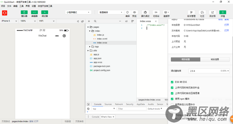
Task: Click the 清缓存 clear cache icon
Action: (x=166, y=12)
